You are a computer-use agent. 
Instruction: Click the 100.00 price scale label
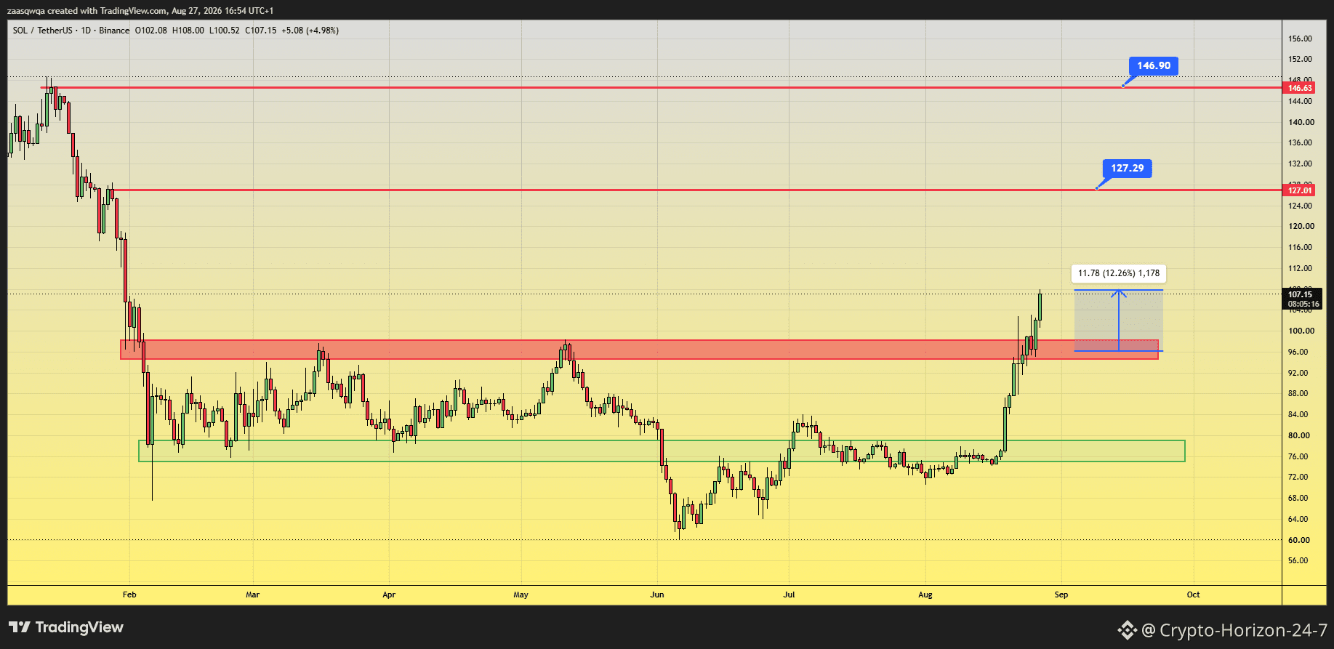coord(1301,331)
